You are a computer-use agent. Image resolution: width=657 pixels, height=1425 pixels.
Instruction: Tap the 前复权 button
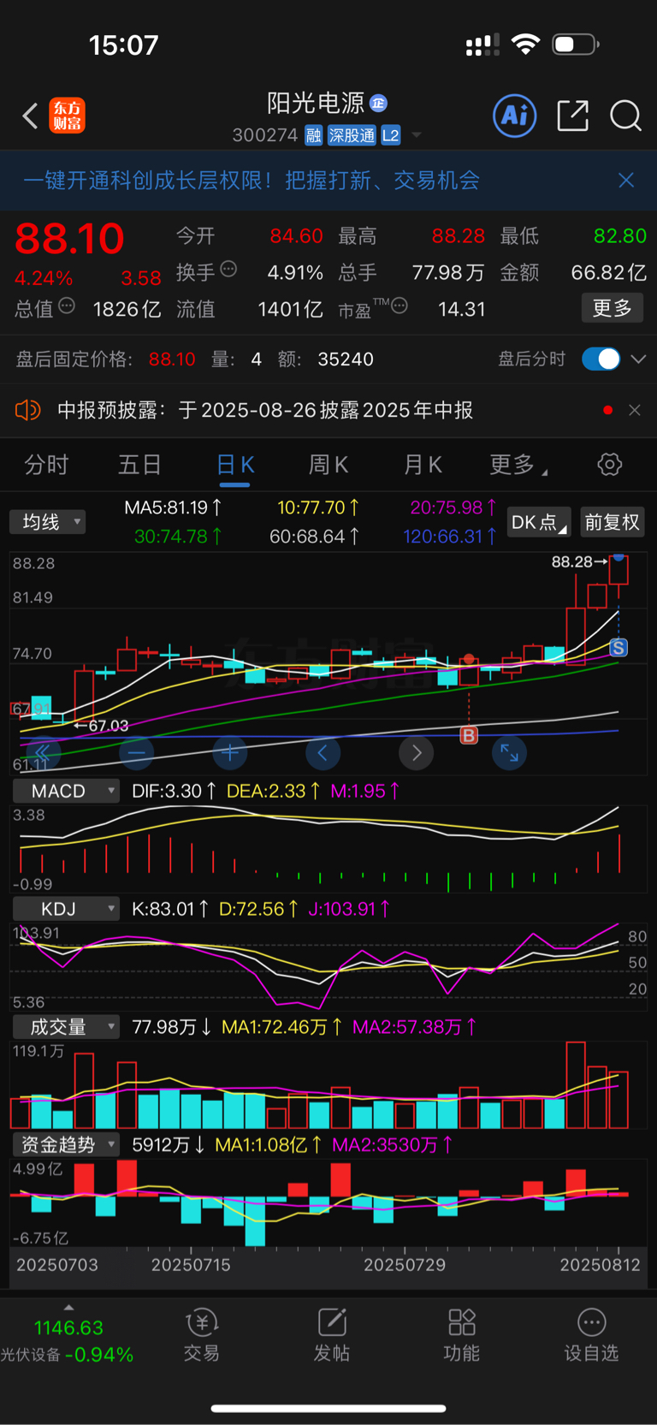tap(612, 522)
